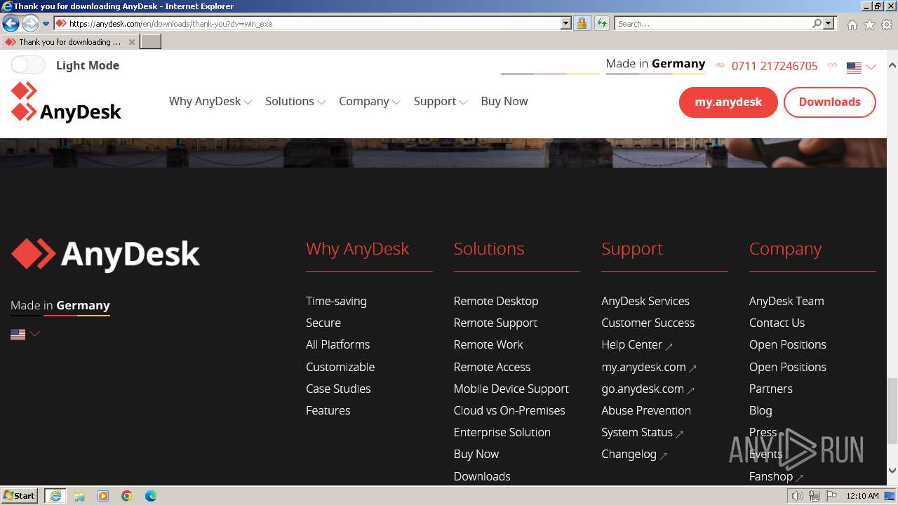Click the refresh page icon
Image resolution: width=898 pixels, height=505 pixels.
click(601, 24)
